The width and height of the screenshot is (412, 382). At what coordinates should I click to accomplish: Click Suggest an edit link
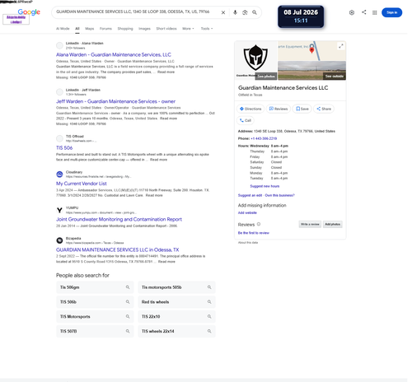click(250, 195)
